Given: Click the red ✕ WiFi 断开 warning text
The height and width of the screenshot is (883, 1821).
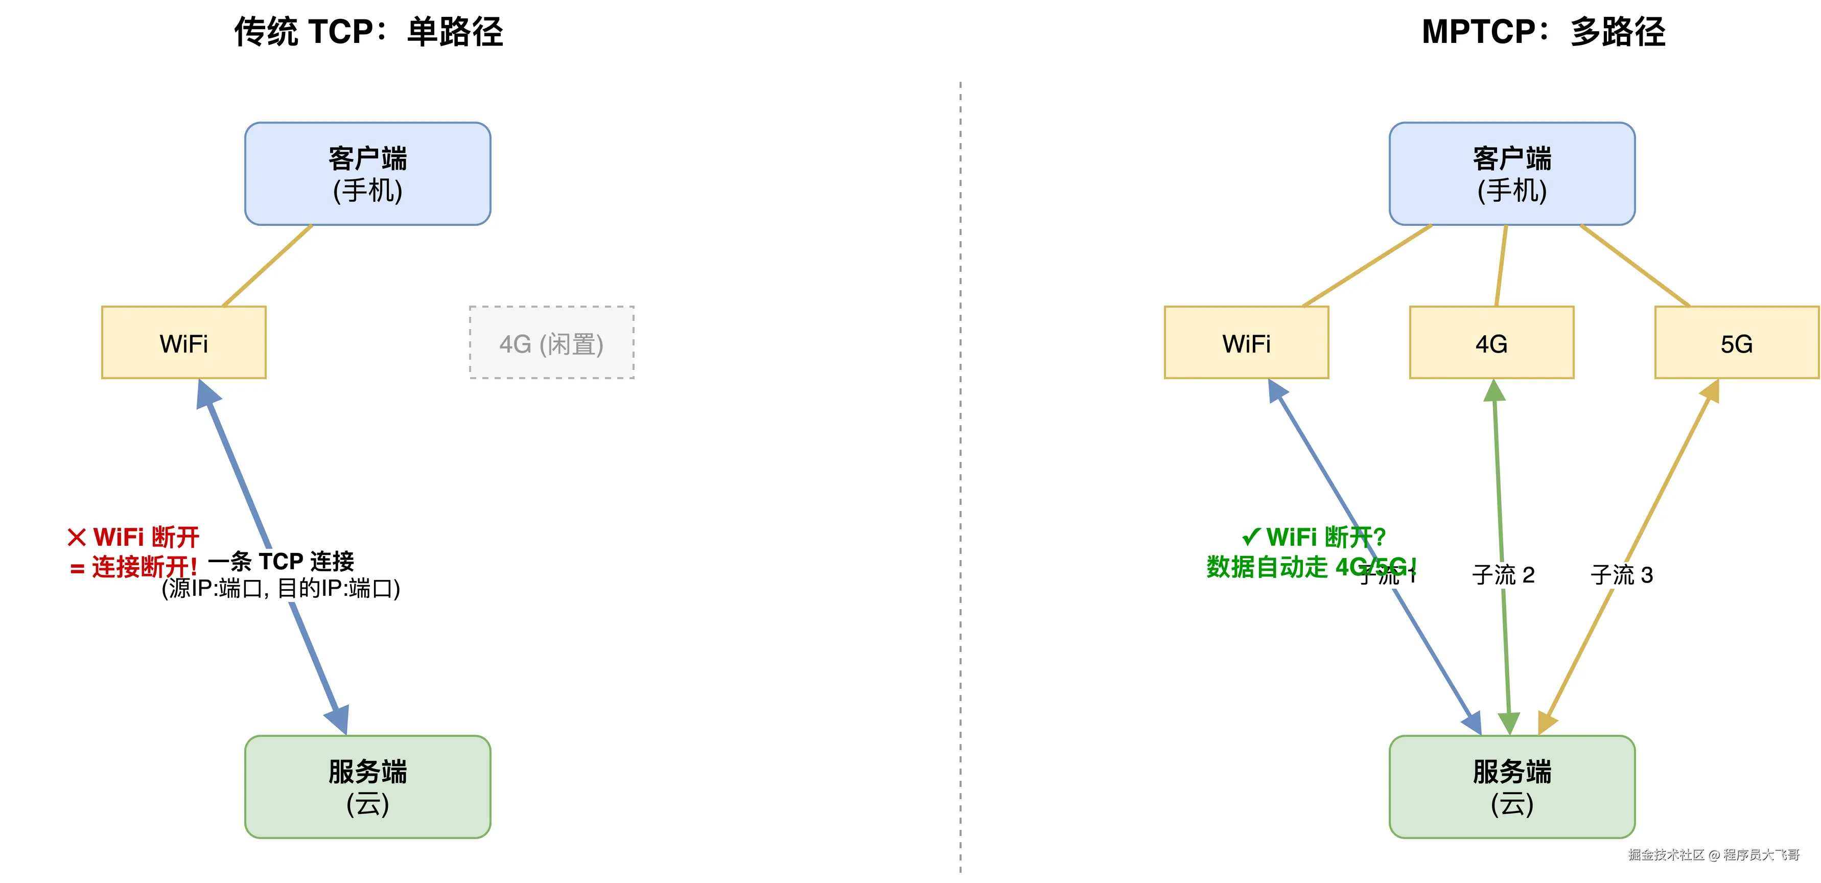Looking at the screenshot, I should click(133, 537).
